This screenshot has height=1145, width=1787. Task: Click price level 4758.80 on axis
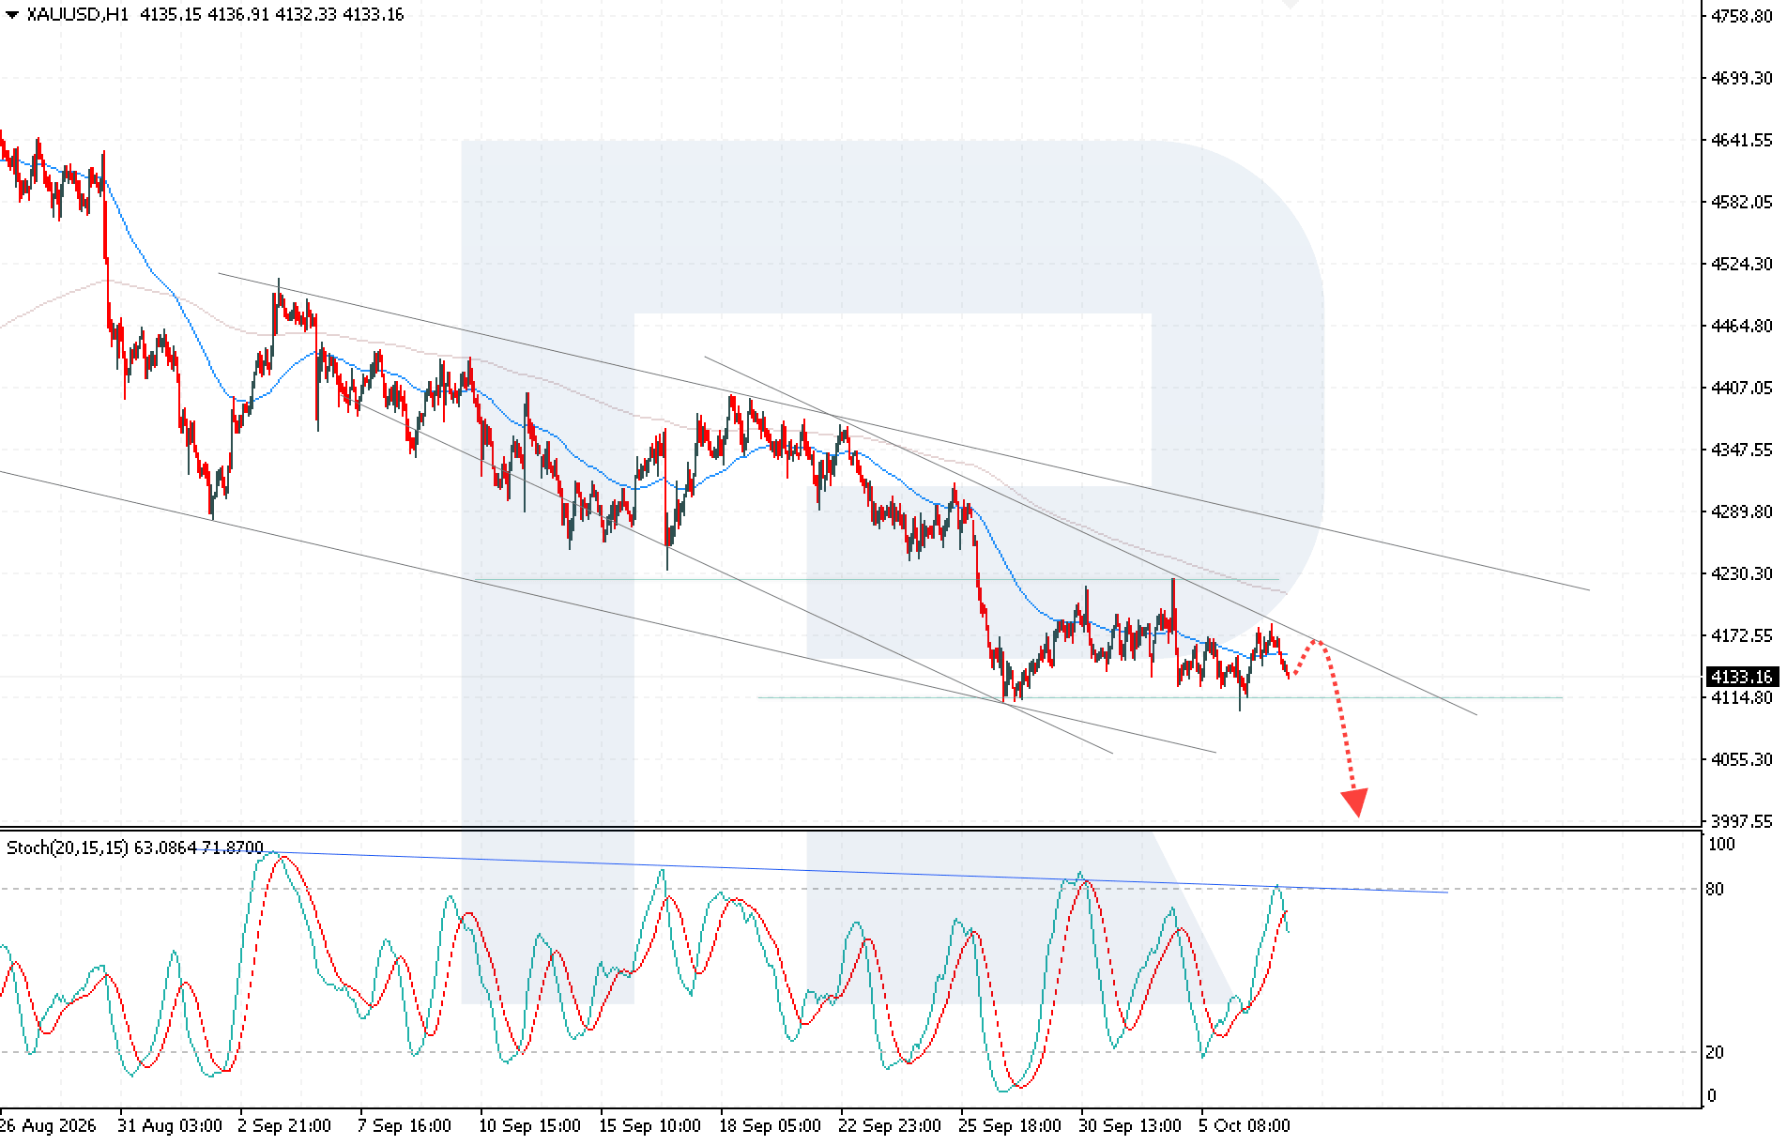[x=1742, y=16]
